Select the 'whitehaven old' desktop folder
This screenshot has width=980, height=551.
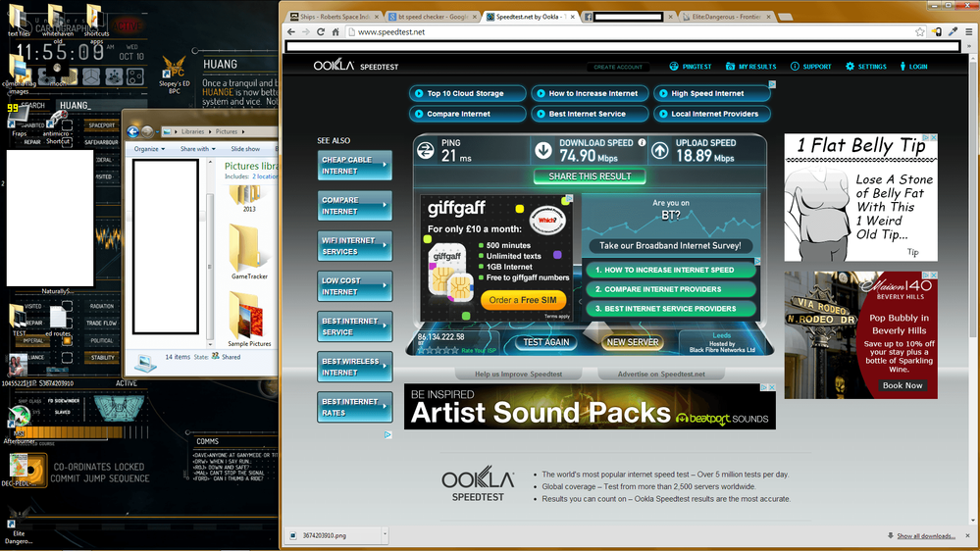pos(58,24)
